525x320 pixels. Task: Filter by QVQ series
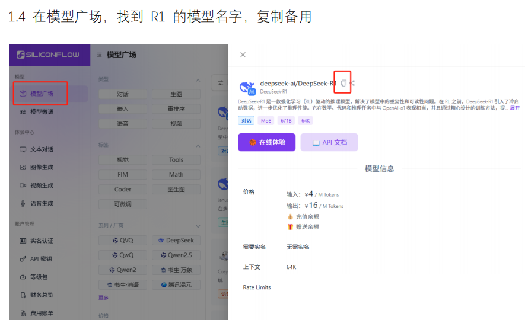pyautogui.click(x=123, y=240)
